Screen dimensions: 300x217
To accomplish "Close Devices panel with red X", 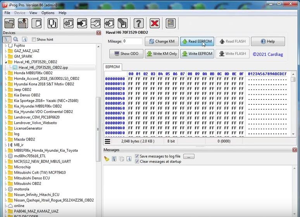I will pos(99,33).
